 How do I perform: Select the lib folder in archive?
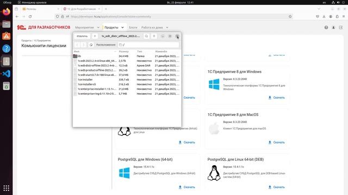click(x=127, y=56)
